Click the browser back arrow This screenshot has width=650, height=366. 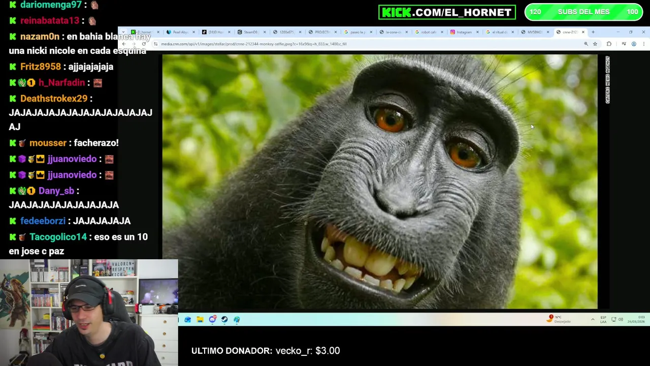point(124,44)
